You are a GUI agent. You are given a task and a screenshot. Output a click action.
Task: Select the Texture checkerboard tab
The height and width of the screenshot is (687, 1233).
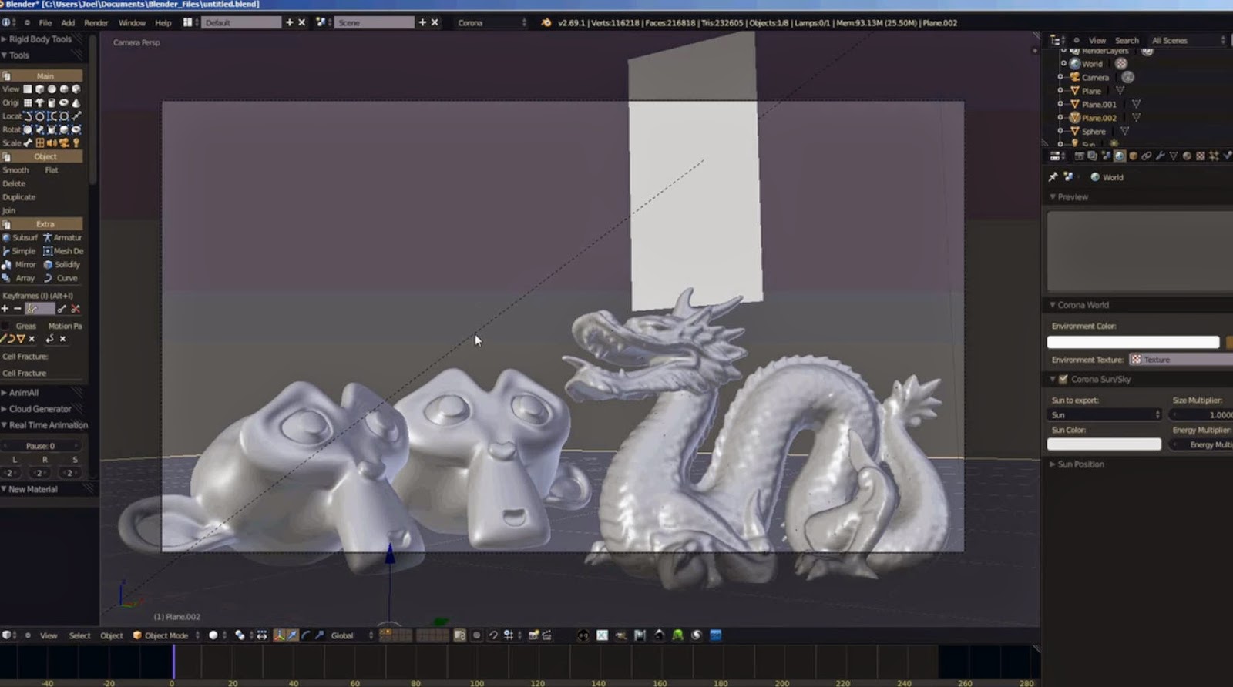pyautogui.click(x=1201, y=156)
